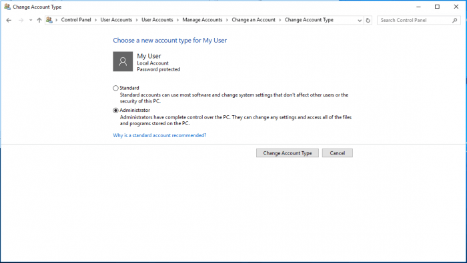Click the User Accounts icon in address bar

pyautogui.click(x=49, y=20)
